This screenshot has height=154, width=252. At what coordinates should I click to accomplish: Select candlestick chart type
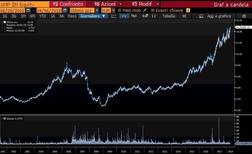point(124,16)
